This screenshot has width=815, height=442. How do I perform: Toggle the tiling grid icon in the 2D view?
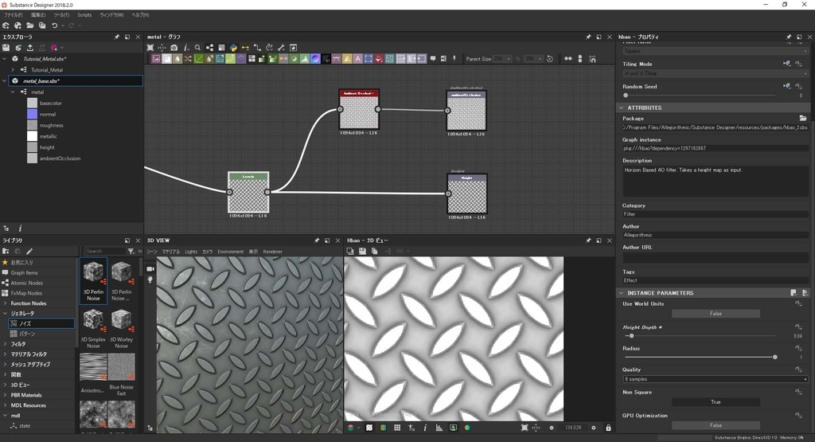397,428
